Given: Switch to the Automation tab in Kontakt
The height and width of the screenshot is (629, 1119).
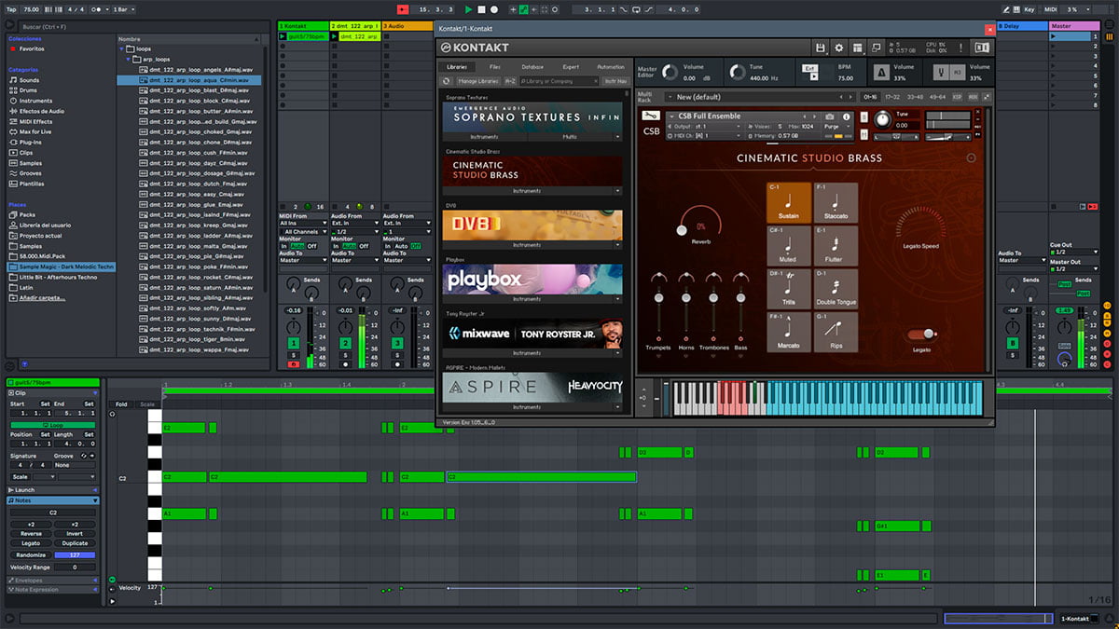Looking at the screenshot, I should [611, 67].
